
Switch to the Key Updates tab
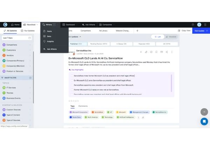tap(28, 31)
